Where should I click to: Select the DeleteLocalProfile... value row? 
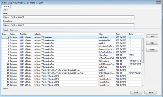[71, 46]
